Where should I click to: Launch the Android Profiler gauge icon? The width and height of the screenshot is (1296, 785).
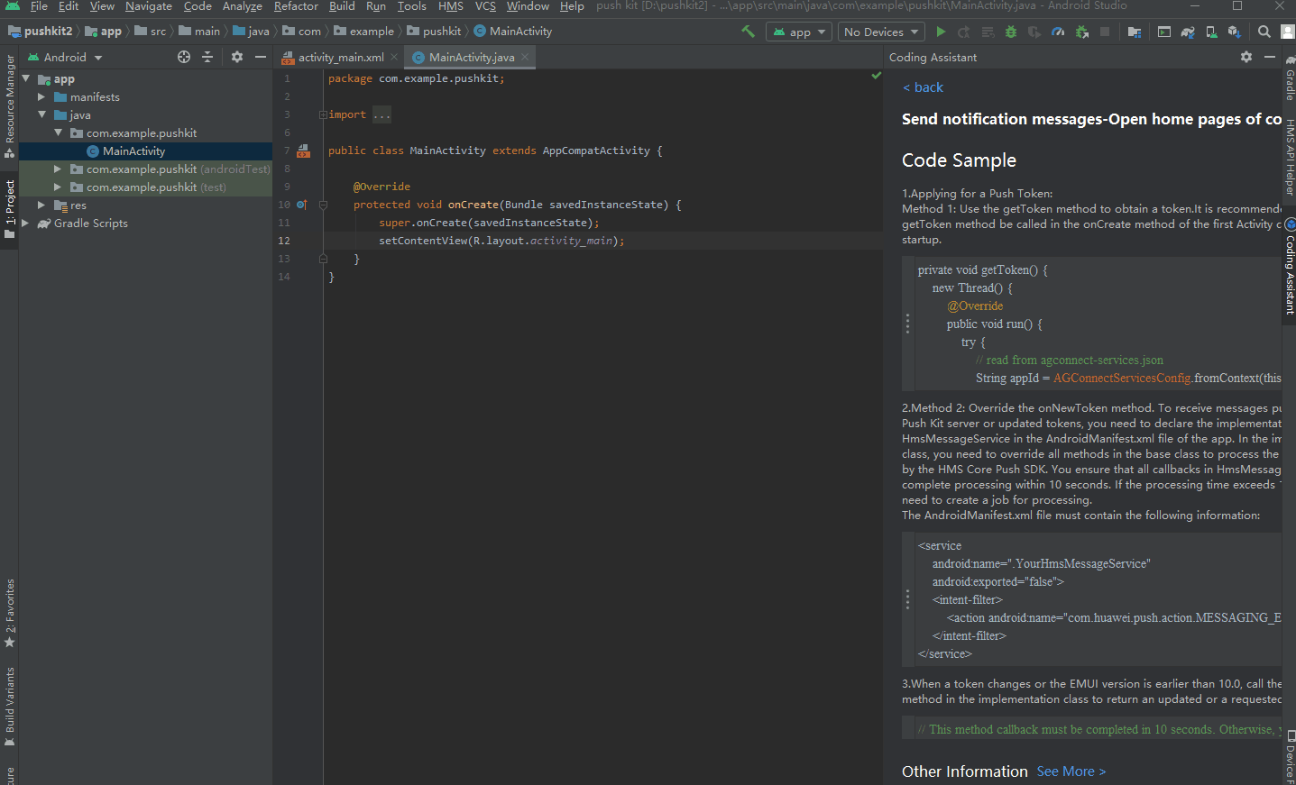pos(1058,31)
